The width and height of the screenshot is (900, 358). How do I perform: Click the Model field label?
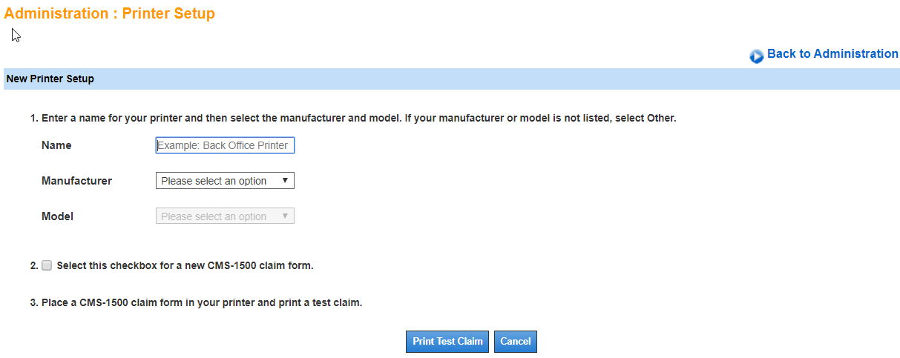click(57, 216)
